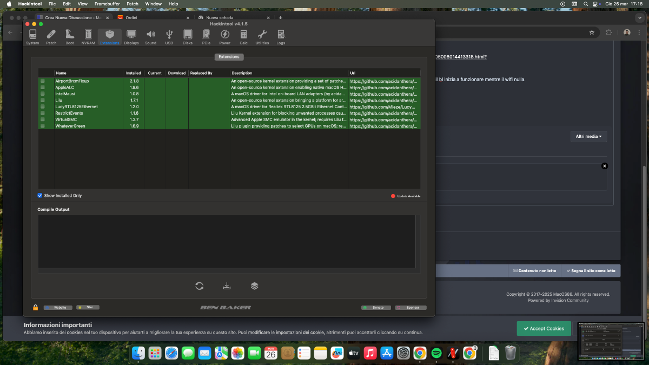Switch to the USB section
The width and height of the screenshot is (649, 365).
[169, 37]
